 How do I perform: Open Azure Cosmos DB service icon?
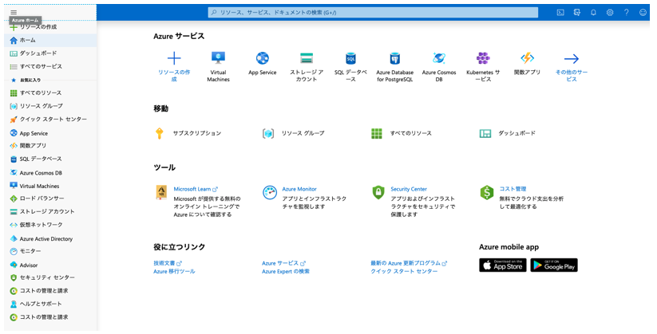439,58
